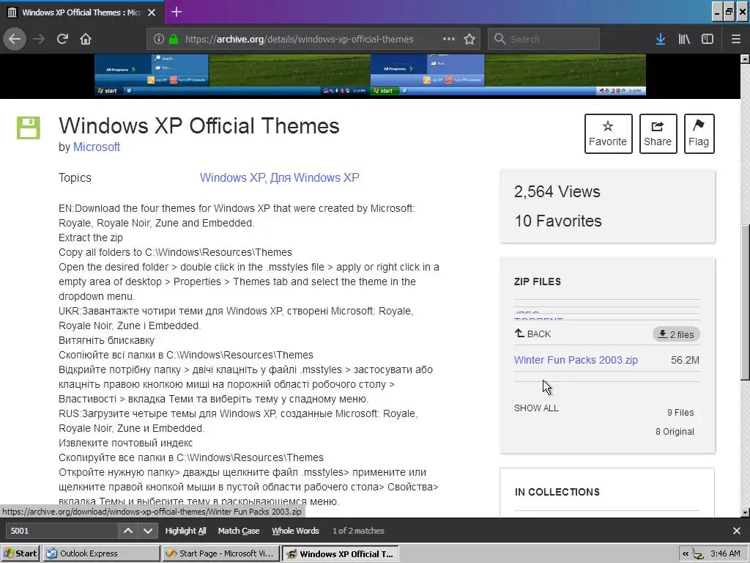Click the Windows XP Official Themes page title
Screen dimensions: 750x563
click(x=199, y=126)
